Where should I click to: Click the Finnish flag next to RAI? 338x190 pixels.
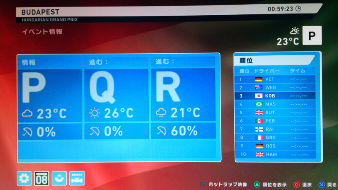(x=259, y=129)
